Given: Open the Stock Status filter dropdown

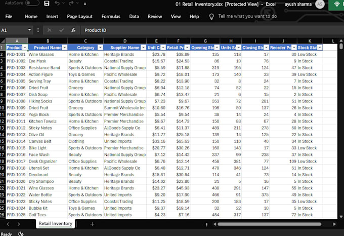Looking at the screenshot, I should click(x=320, y=48).
